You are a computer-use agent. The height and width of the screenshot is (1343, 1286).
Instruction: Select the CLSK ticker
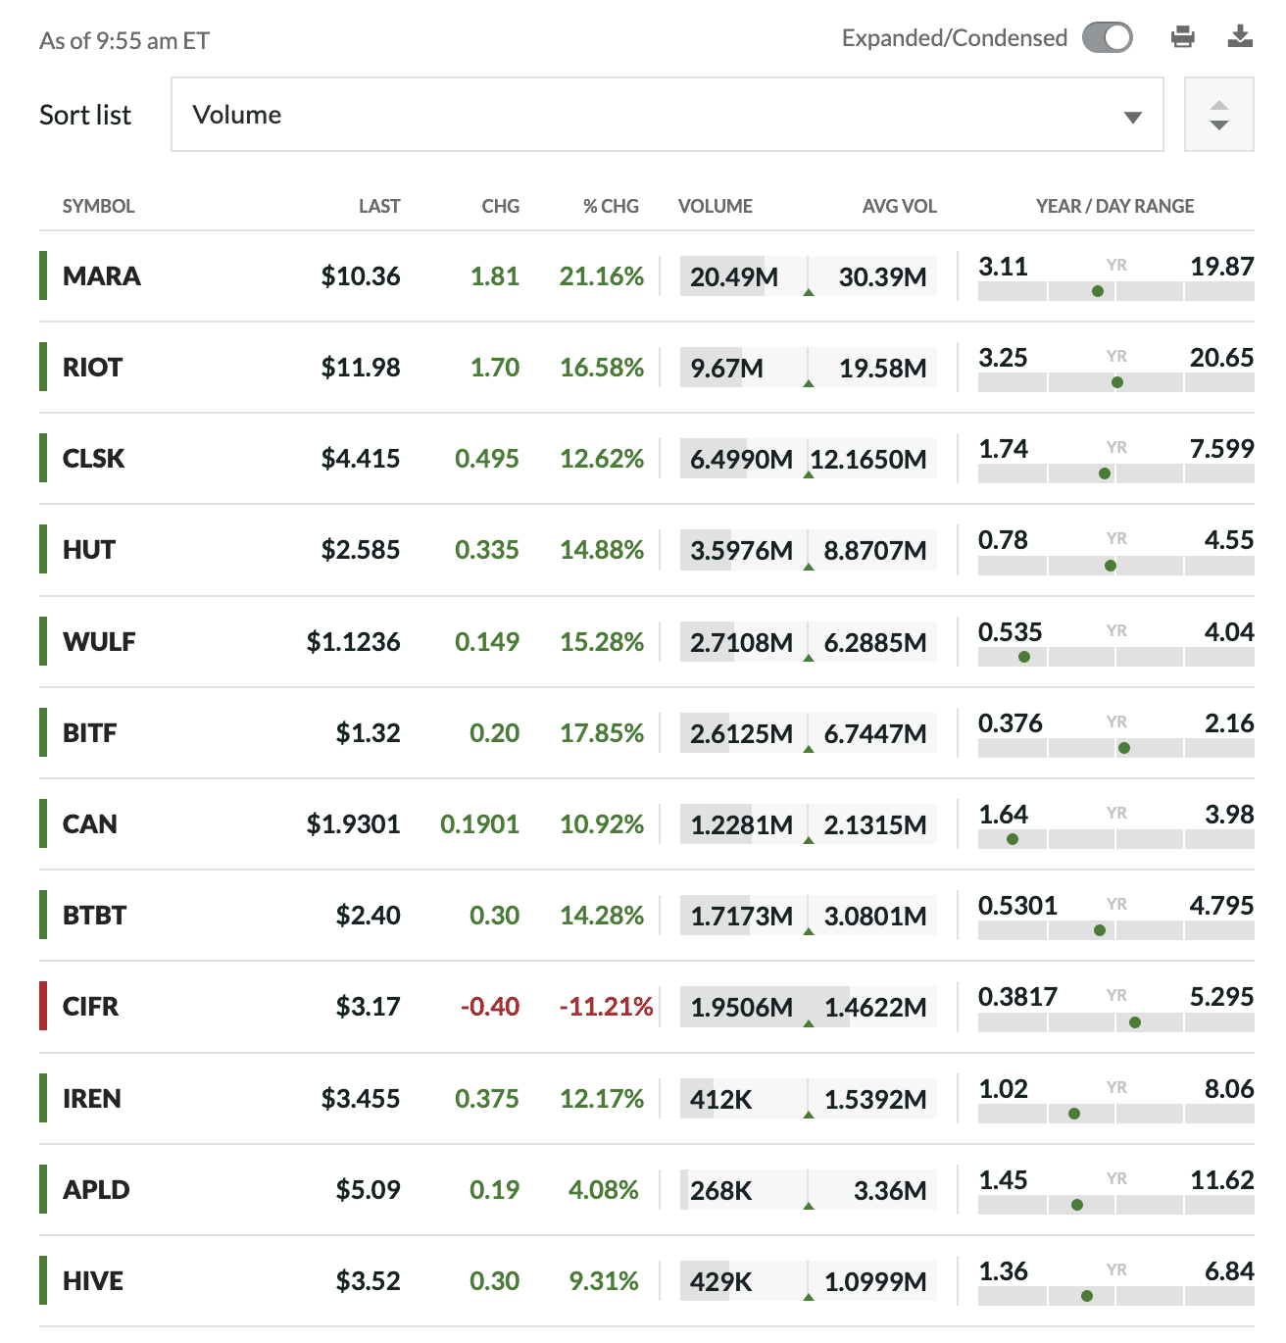click(x=94, y=459)
